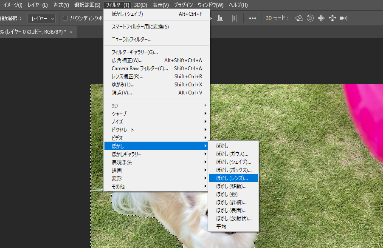Select the highlighted ぼかし menu entry
The height and width of the screenshot is (248, 383).
[x=157, y=146]
